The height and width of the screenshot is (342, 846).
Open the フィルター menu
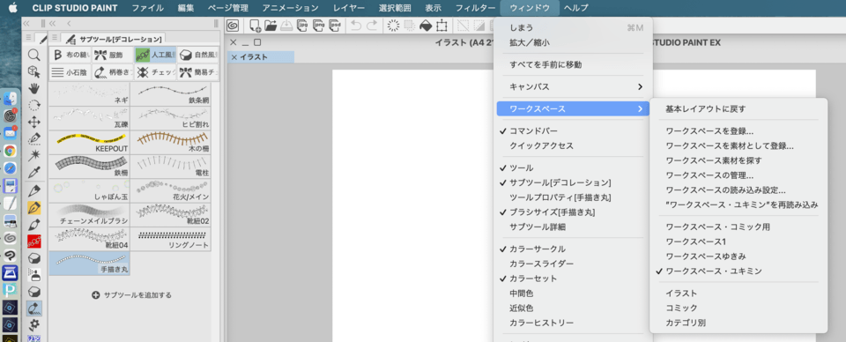click(475, 8)
